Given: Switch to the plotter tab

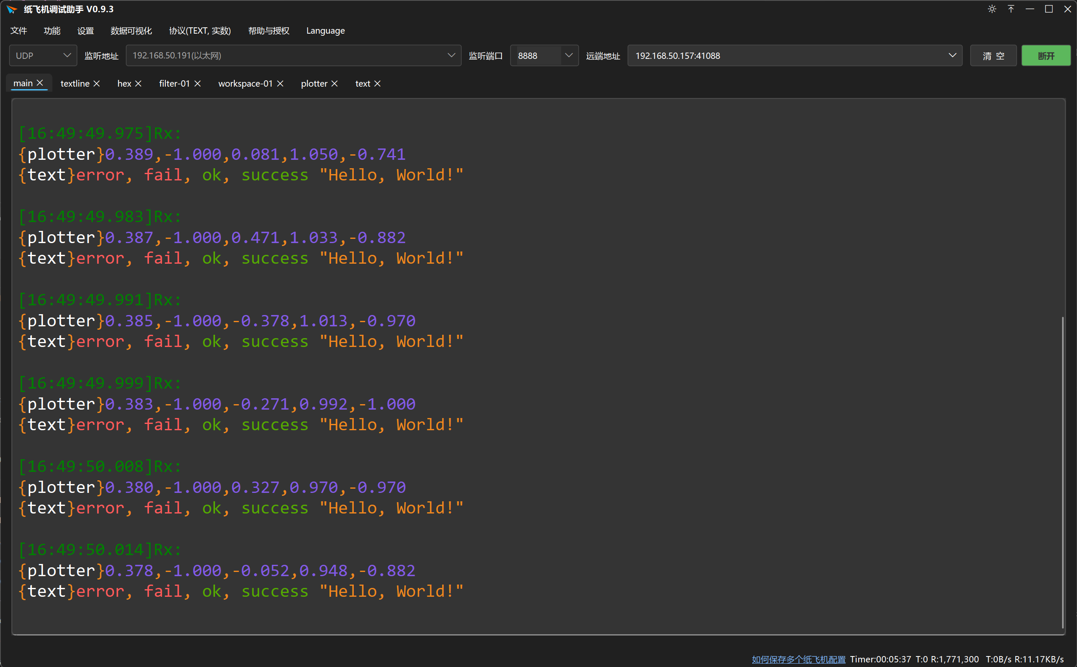Looking at the screenshot, I should pyautogui.click(x=314, y=83).
